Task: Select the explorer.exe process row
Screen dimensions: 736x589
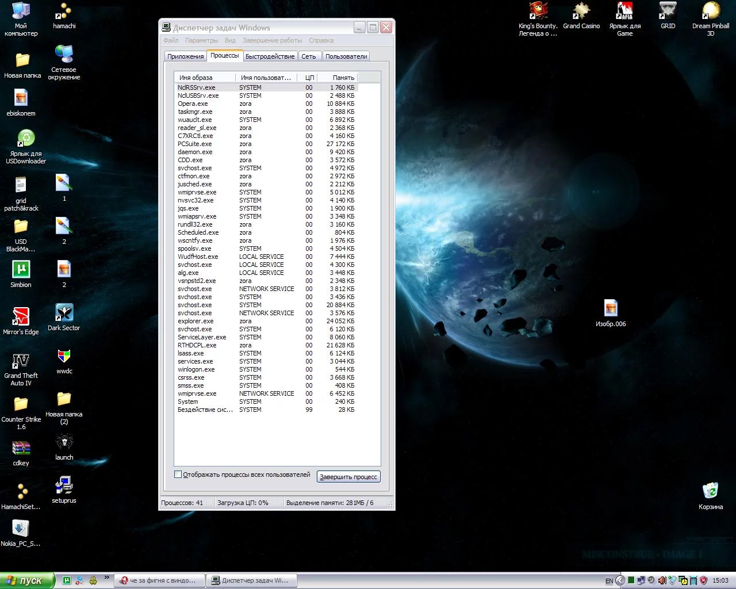Action: 195,321
